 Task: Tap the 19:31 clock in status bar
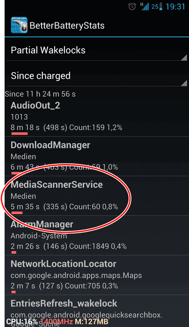175,7
